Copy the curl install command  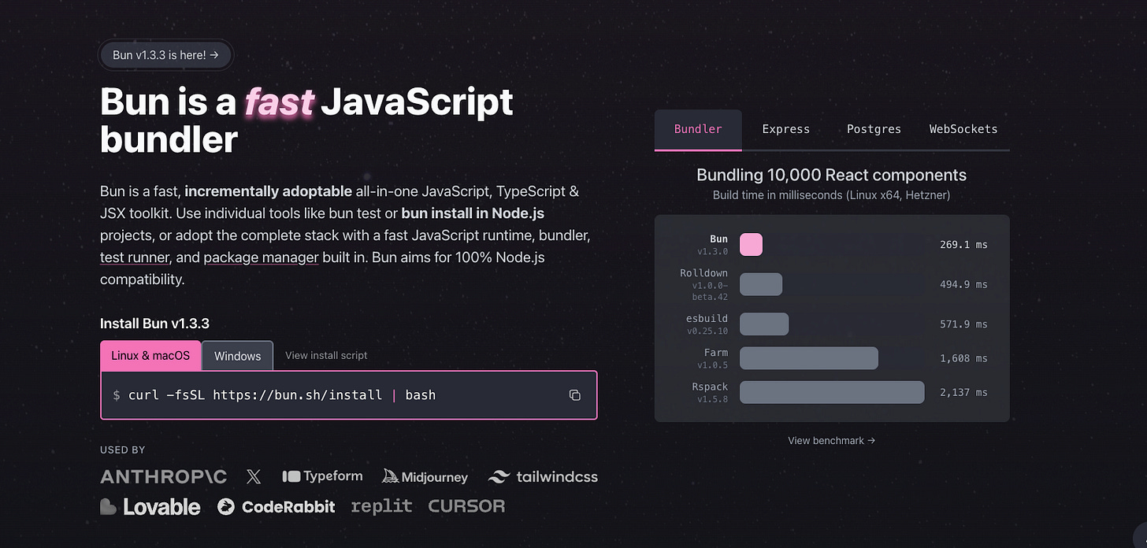(x=574, y=395)
